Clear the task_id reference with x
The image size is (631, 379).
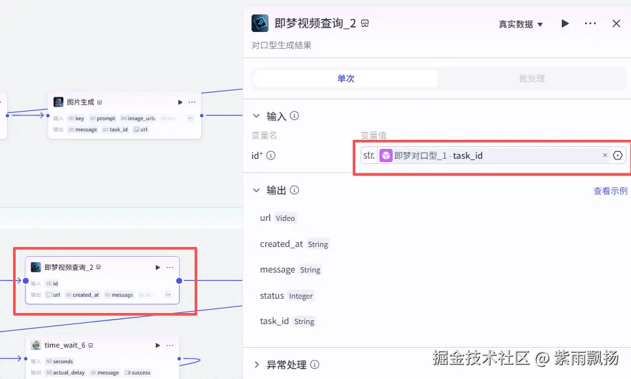point(605,155)
